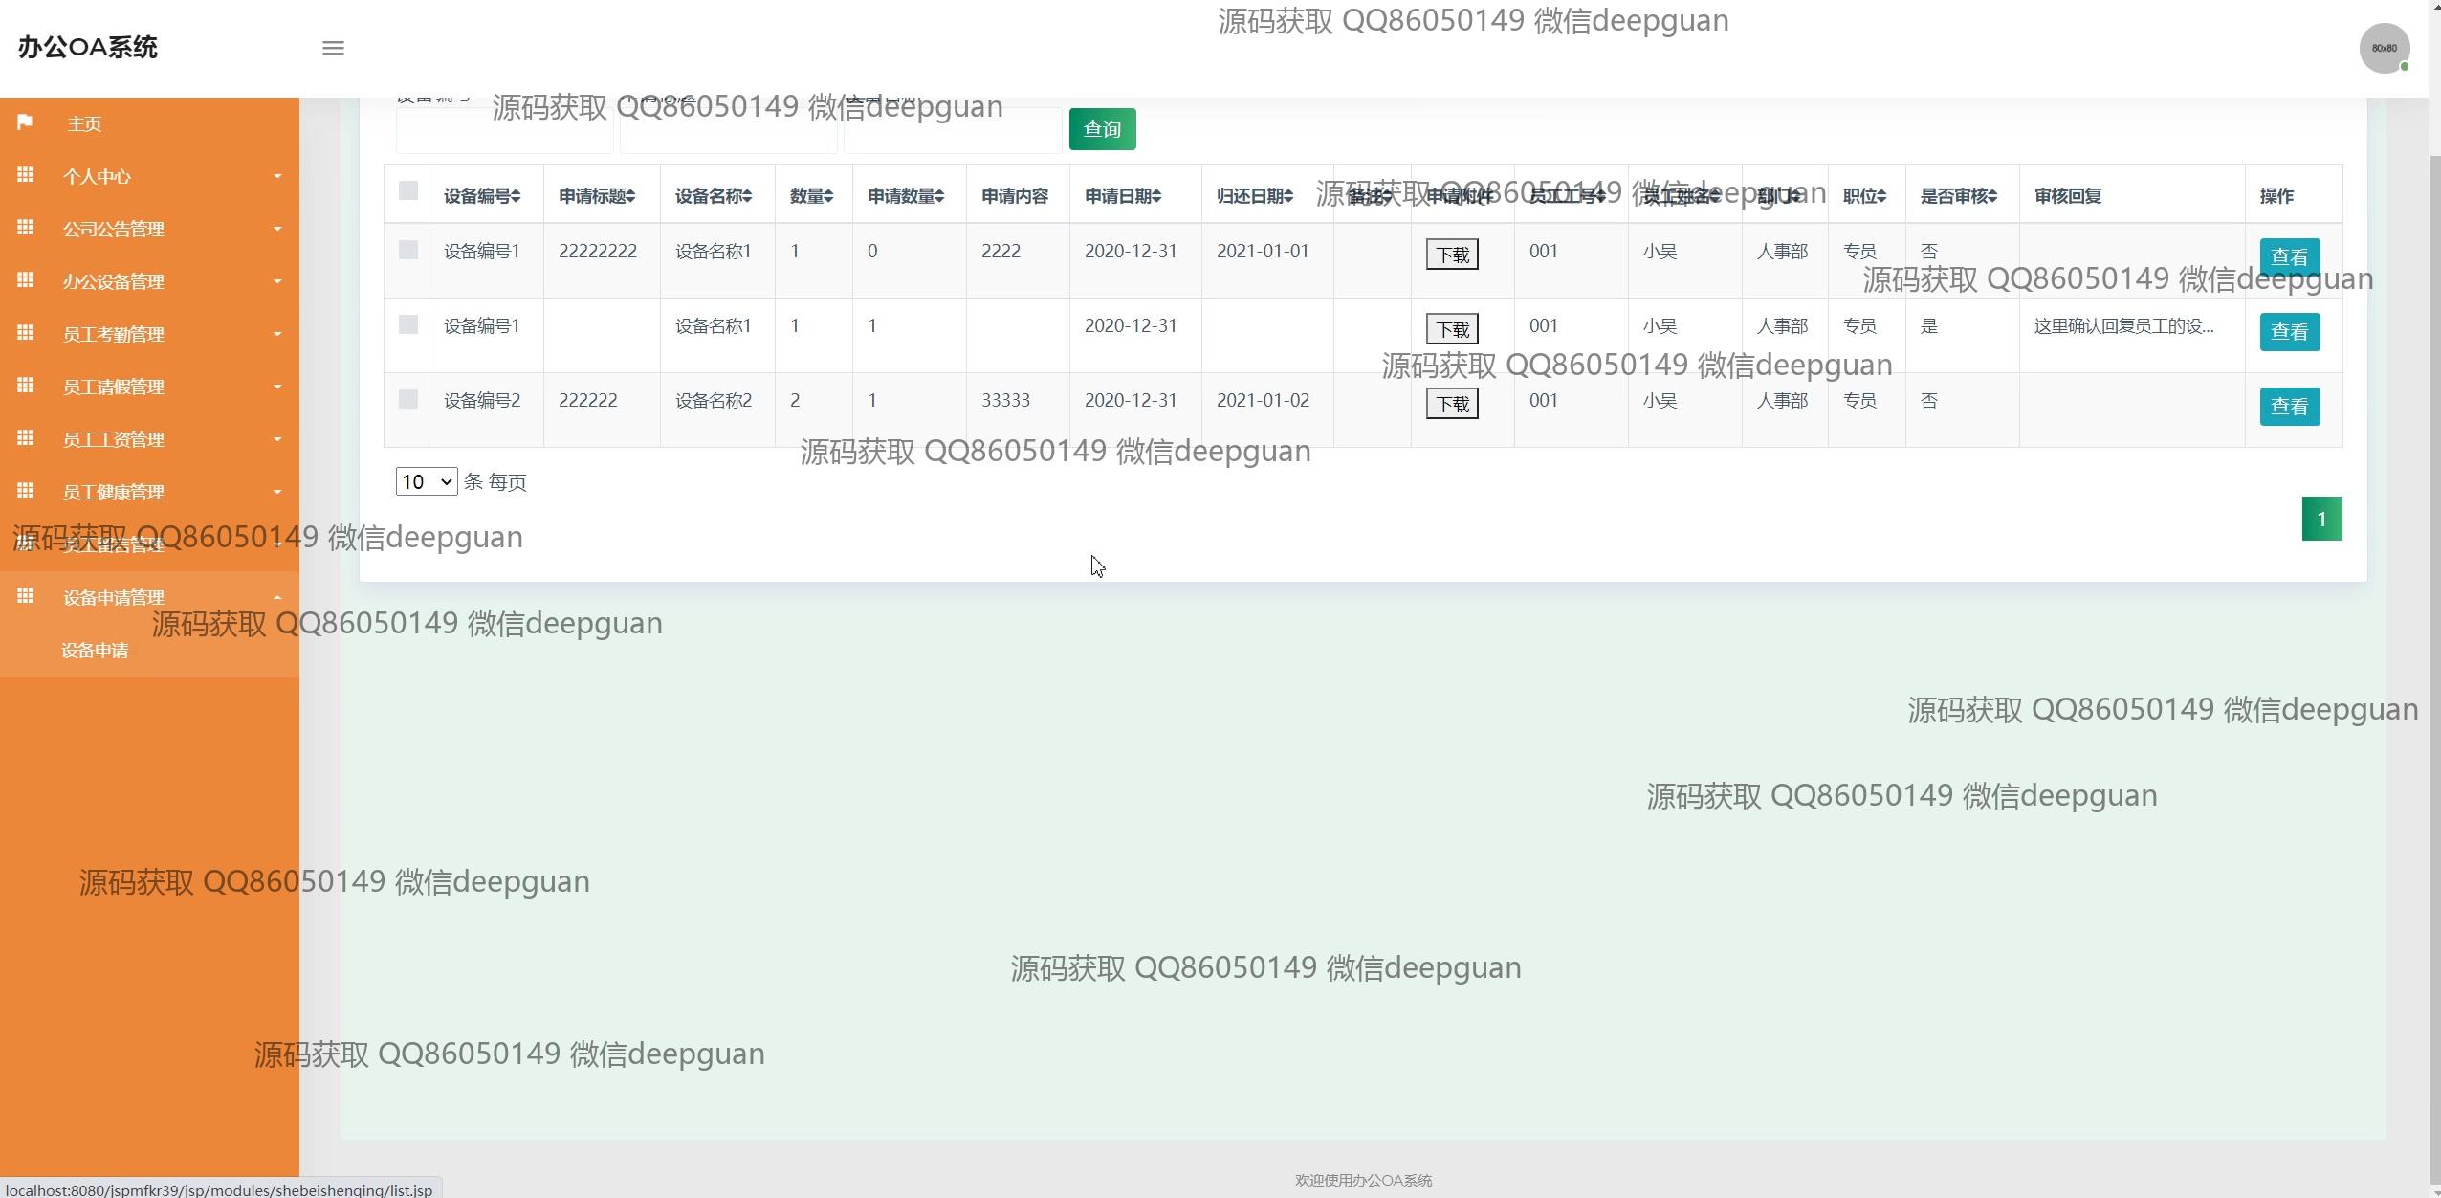Click the green 查询 button
This screenshot has height=1198, width=2441.
click(x=1102, y=129)
